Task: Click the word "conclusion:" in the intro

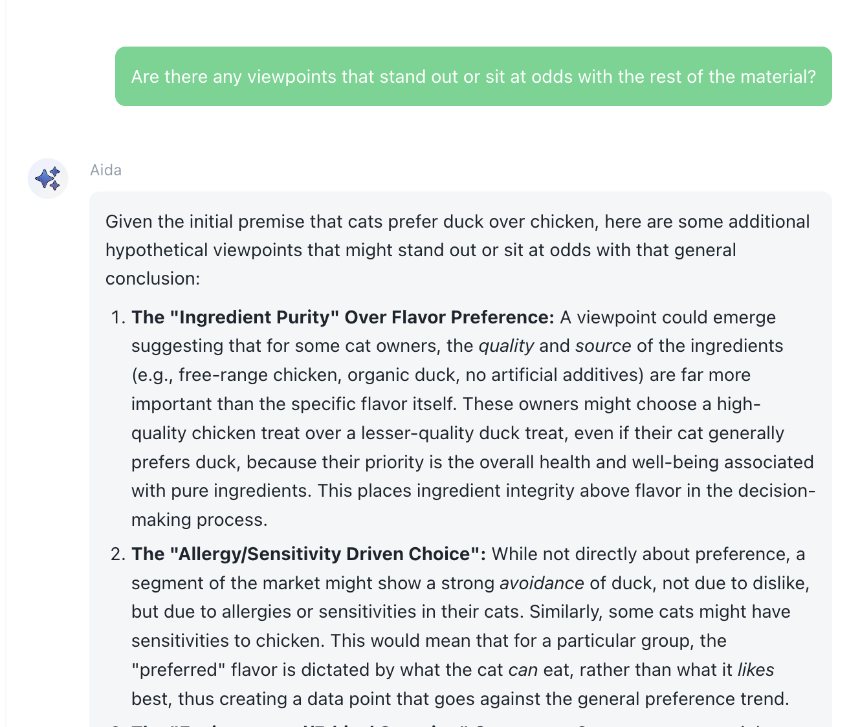Action: (153, 279)
